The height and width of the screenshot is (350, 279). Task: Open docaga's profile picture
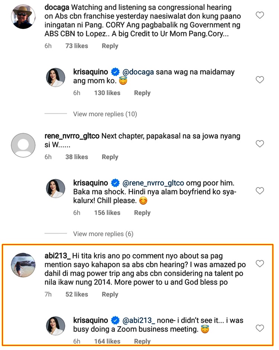tap(23, 16)
